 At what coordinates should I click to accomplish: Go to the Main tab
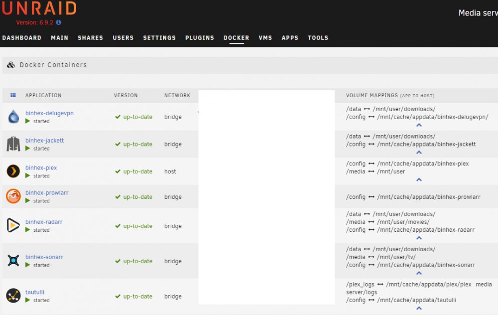[60, 38]
